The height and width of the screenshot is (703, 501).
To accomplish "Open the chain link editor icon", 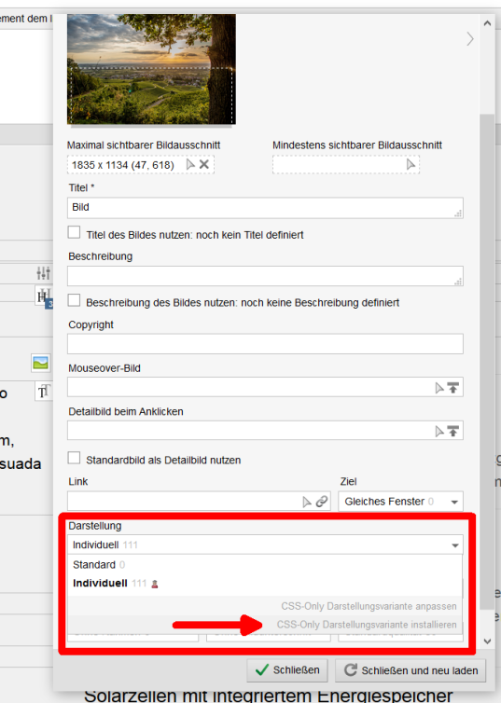I will [322, 502].
